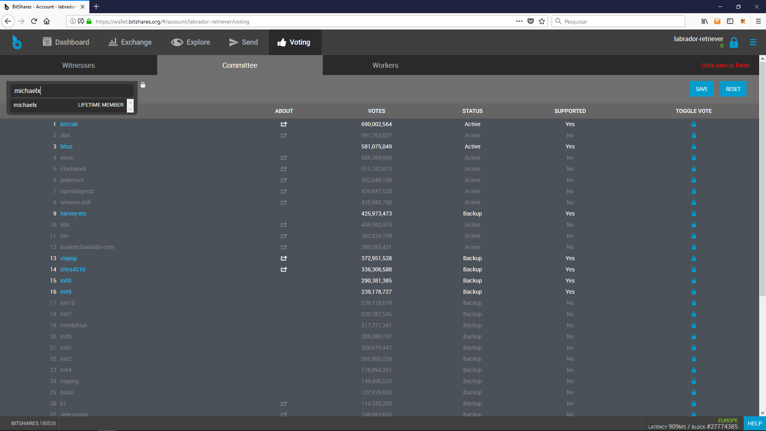Bookmark the page with star icon
Screen dimensions: 766x431
click(542, 22)
